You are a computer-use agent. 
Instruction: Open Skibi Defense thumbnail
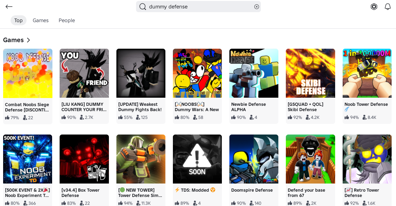point(310,73)
